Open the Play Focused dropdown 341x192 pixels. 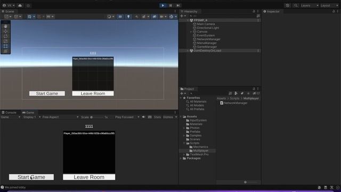(x=127, y=117)
